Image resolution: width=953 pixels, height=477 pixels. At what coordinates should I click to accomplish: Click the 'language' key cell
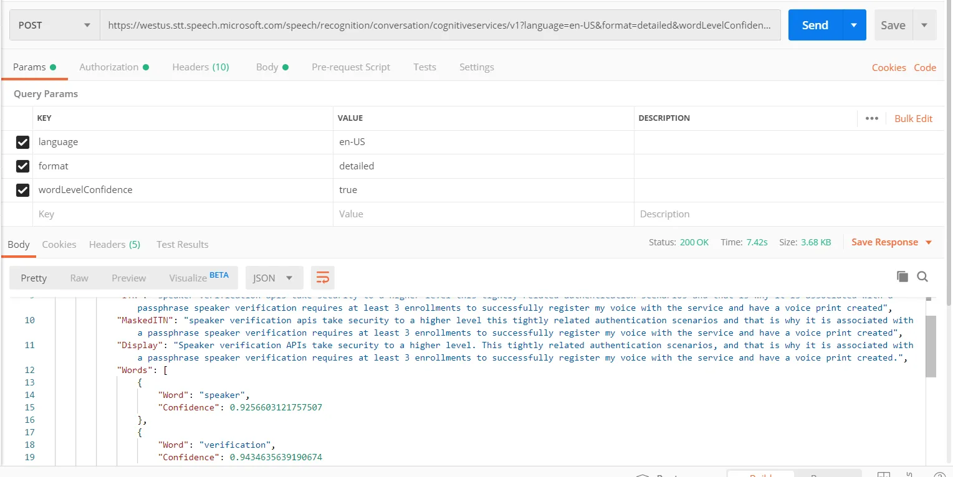click(183, 142)
